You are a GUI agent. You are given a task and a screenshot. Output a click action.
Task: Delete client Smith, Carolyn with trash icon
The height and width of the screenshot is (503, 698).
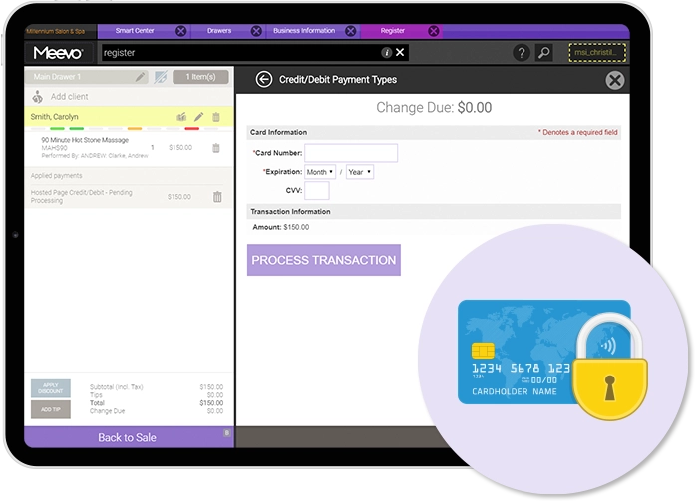(x=215, y=117)
